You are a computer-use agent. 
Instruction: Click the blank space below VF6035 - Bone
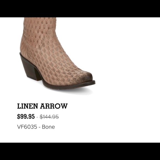(80, 136)
